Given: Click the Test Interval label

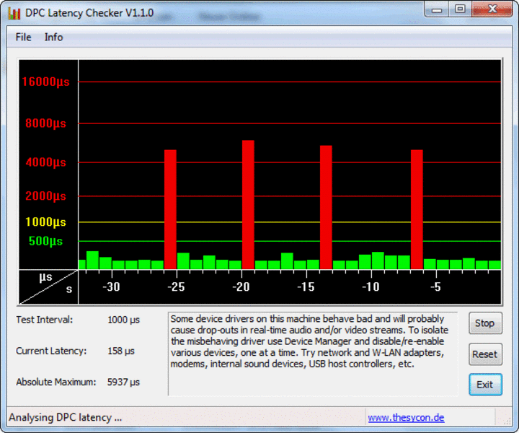Looking at the screenshot, I should point(45,320).
